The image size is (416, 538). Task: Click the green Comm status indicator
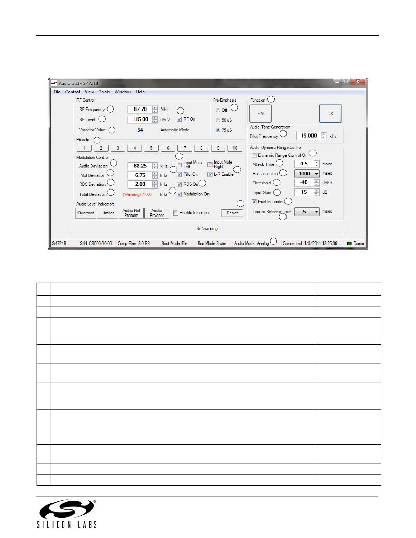coord(349,243)
